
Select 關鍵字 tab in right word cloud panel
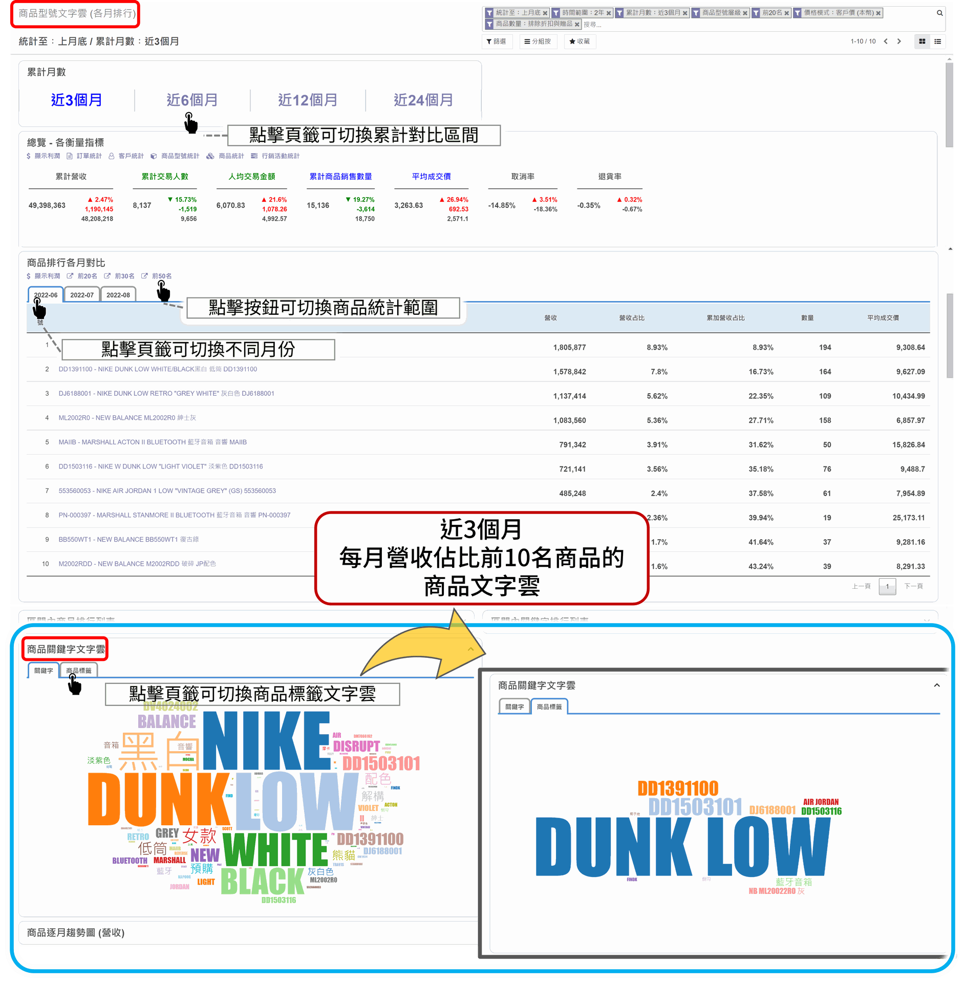tap(514, 707)
